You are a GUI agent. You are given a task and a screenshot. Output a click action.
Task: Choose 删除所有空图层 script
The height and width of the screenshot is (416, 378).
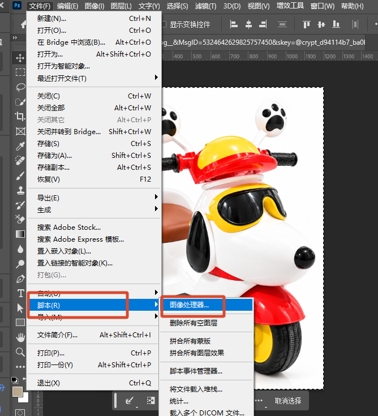tap(207, 323)
